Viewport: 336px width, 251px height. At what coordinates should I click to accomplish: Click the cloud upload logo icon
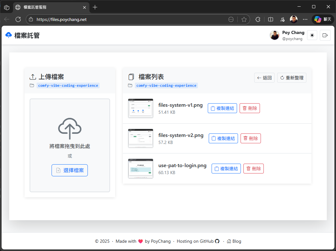pos(9,35)
